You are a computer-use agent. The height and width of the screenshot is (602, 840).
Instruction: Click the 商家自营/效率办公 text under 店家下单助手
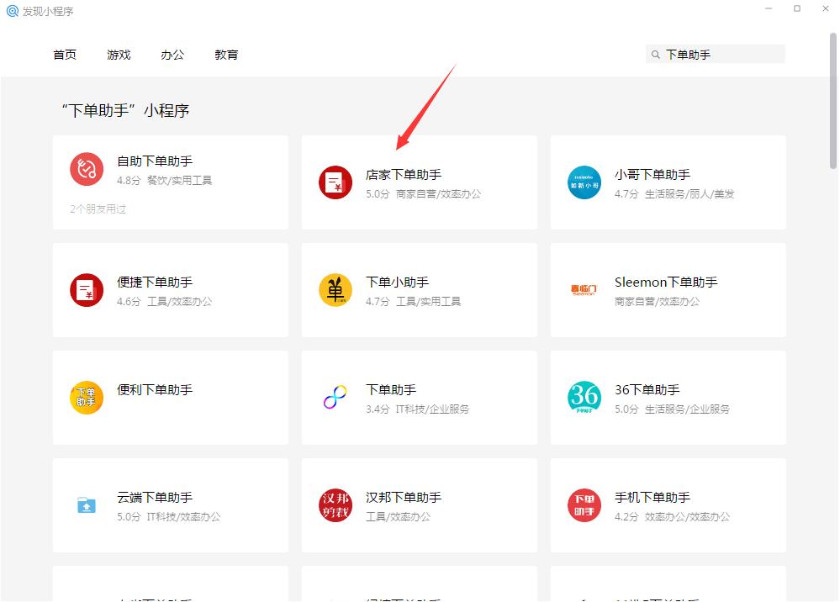438,194
